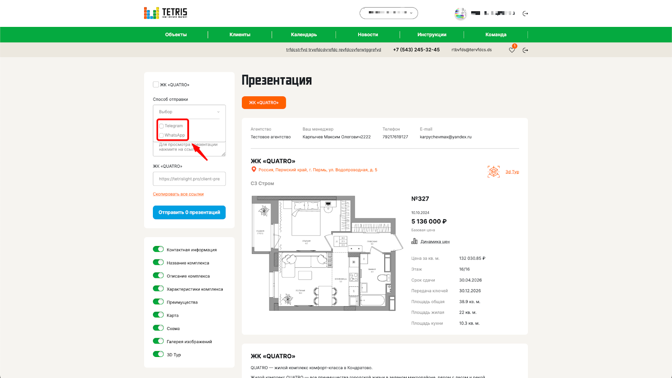Click the trfdcstrfvd link in the gray bar
This screenshot has width=672, height=378.
(x=333, y=50)
